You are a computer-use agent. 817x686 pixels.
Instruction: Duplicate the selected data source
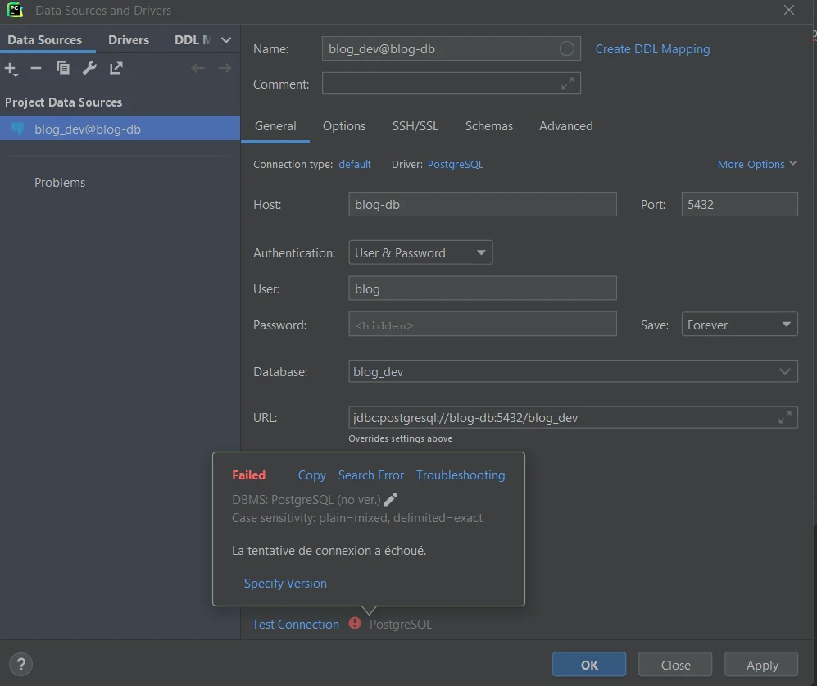[63, 68]
